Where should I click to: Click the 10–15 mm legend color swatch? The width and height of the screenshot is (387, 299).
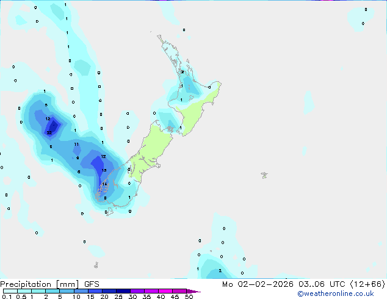click(x=81, y=291)
